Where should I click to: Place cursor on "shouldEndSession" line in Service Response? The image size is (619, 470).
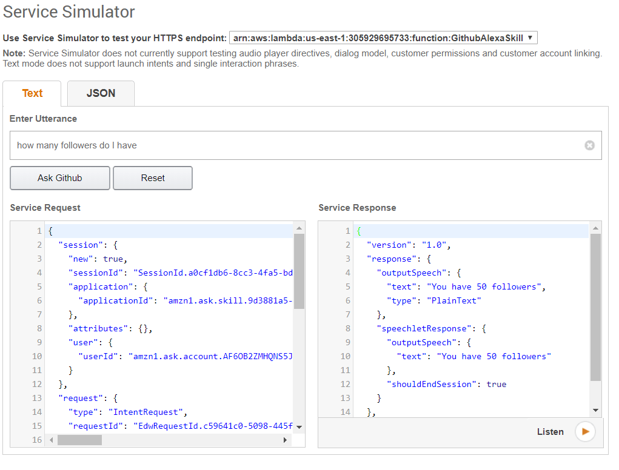tap(446, 384)
